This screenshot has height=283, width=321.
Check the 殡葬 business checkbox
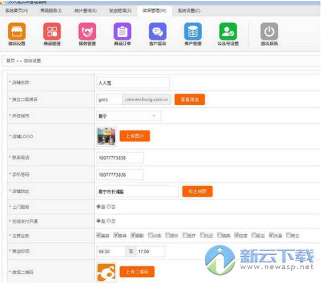219,235
